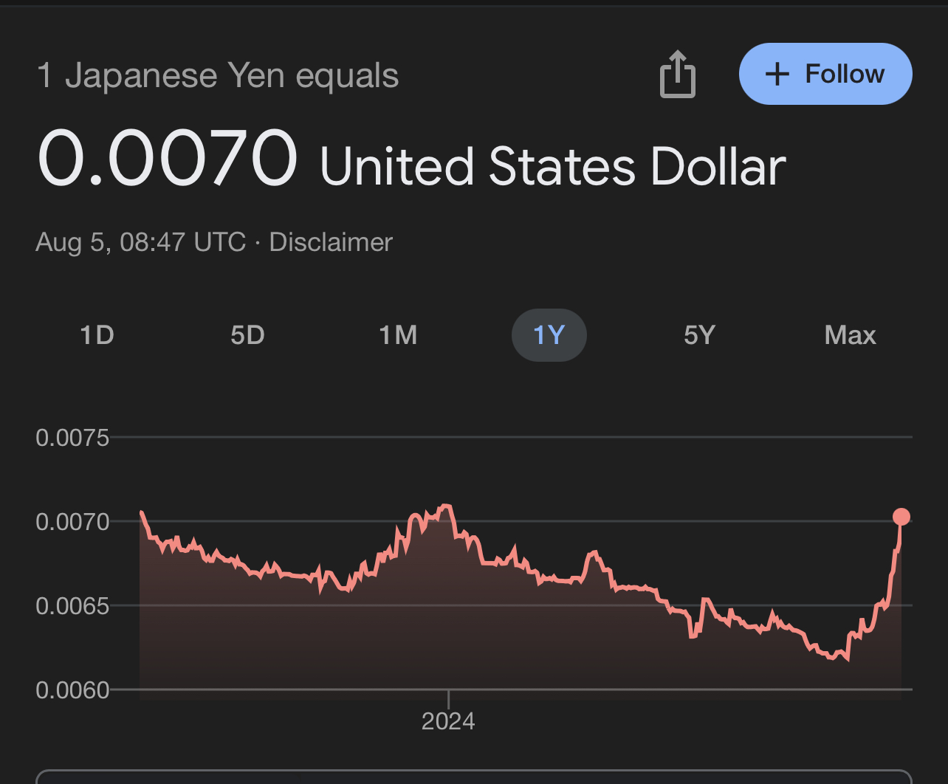Click the 0.0075 y-axis label
This screenshot has width=948, height=784.
pos(72,438)
